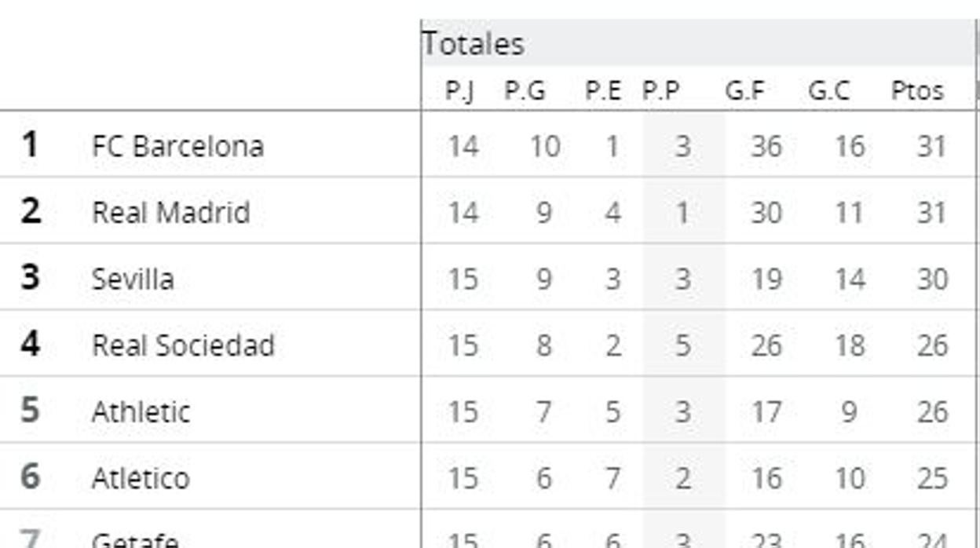Sort by the P.G column header
The height and width of the screenshot is (548, 980).
(x=525, y=91)
